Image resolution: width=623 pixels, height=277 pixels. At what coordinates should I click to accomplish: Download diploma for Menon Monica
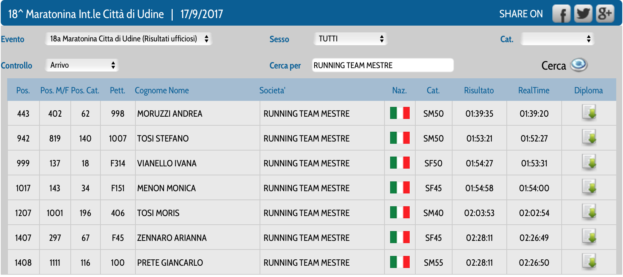coord(589,187)
